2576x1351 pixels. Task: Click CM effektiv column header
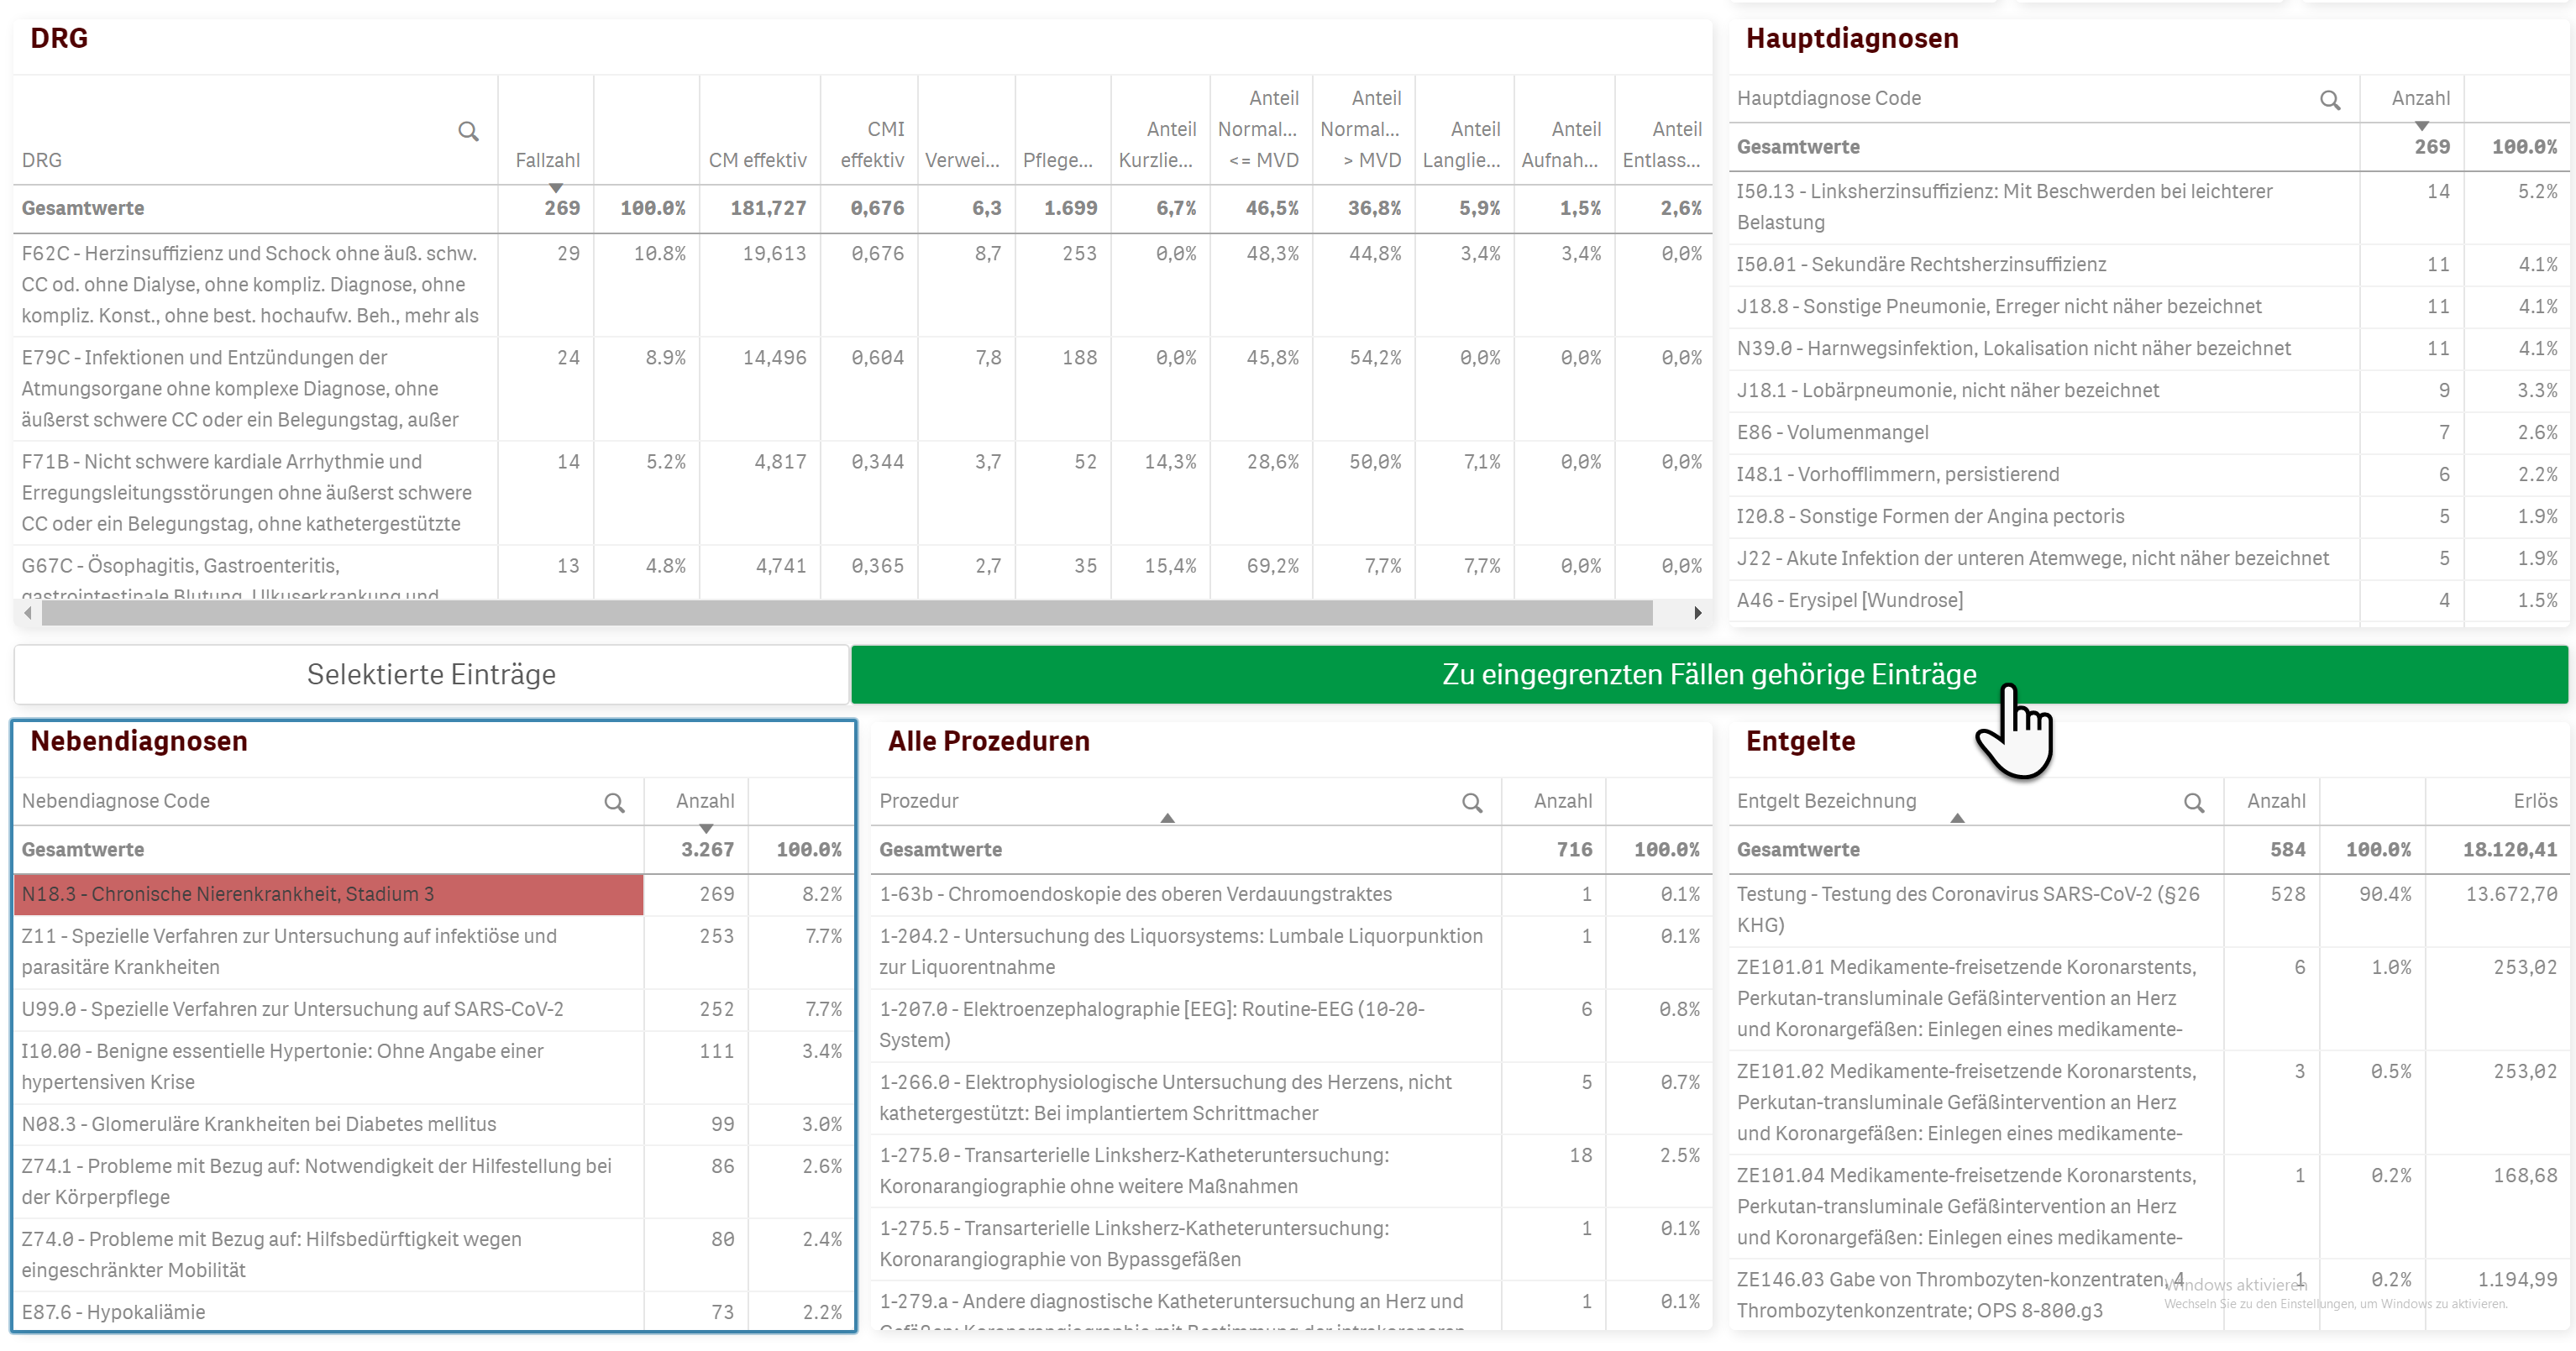coord(757,160)
